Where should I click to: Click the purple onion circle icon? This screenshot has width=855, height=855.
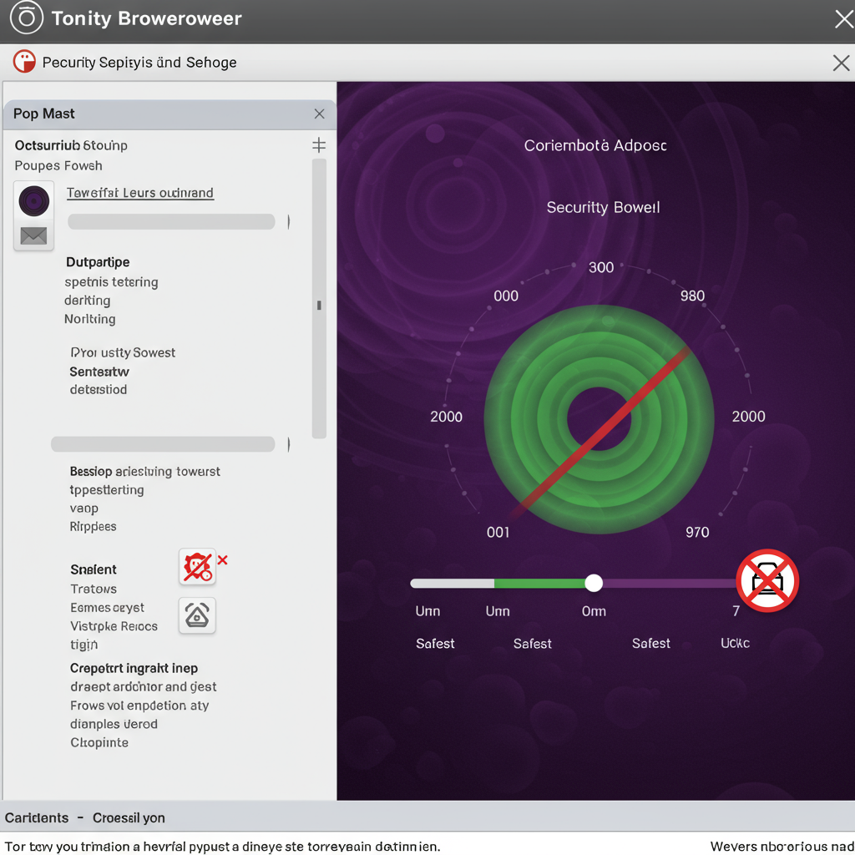pyautogui.click(x=34, y=201)
